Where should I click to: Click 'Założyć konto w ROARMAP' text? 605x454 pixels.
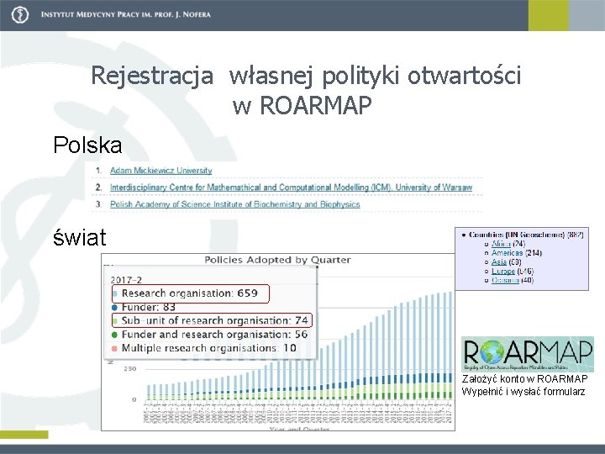coord(524,378)
